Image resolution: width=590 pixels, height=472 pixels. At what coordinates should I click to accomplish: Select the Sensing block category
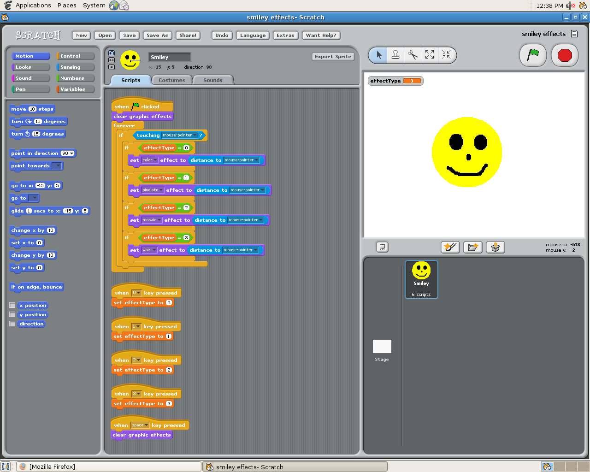click(76, 67)
